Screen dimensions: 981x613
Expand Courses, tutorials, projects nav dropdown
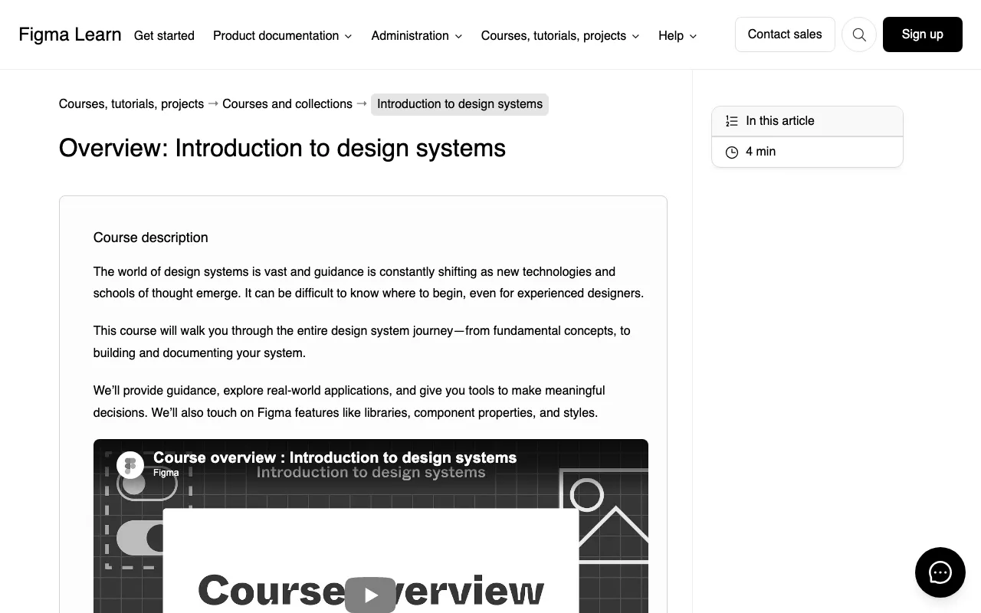tap(560, 35)
